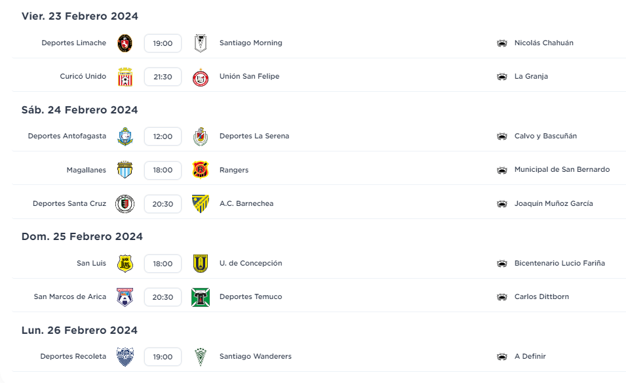Open the Municipal de San Bernardo stadium link
The width and height of the screenshot is (626, 383).
562,169
